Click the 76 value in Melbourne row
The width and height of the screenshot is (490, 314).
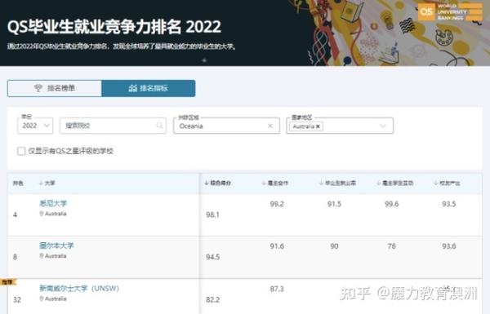391,246
